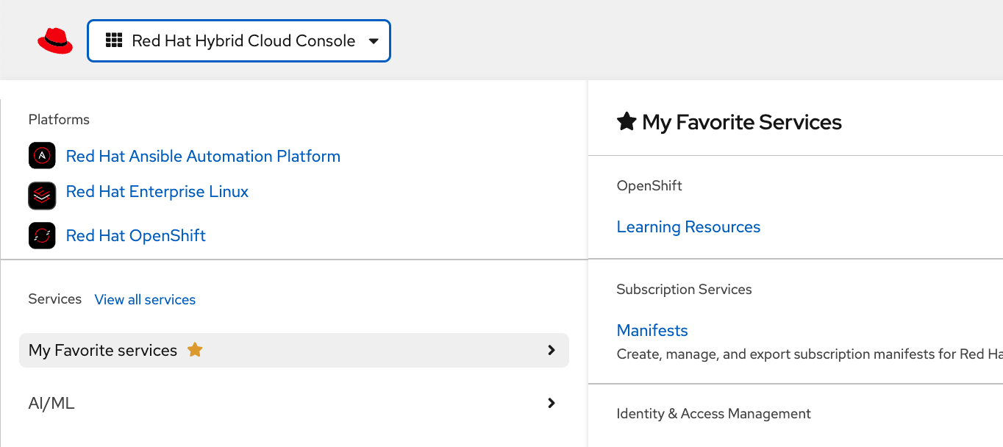Click gold star beside My Favorite services

coord(195,350)
